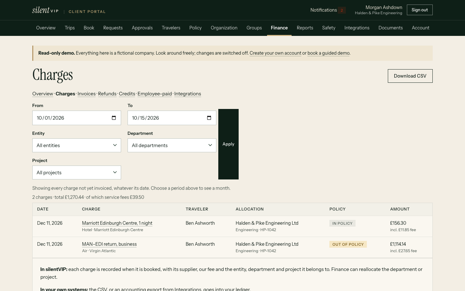Go to the Organization tab
The image size is (465, 291).
click(224, 28)
